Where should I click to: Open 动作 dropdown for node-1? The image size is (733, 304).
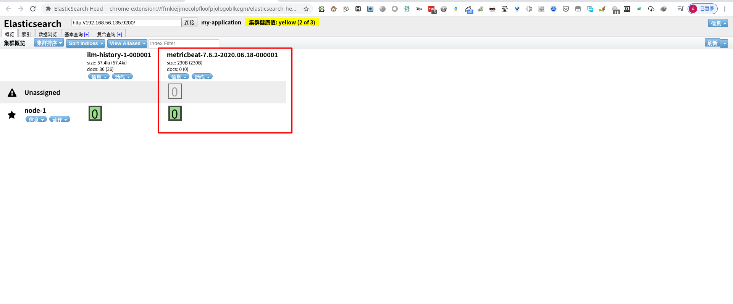[60, 119]
